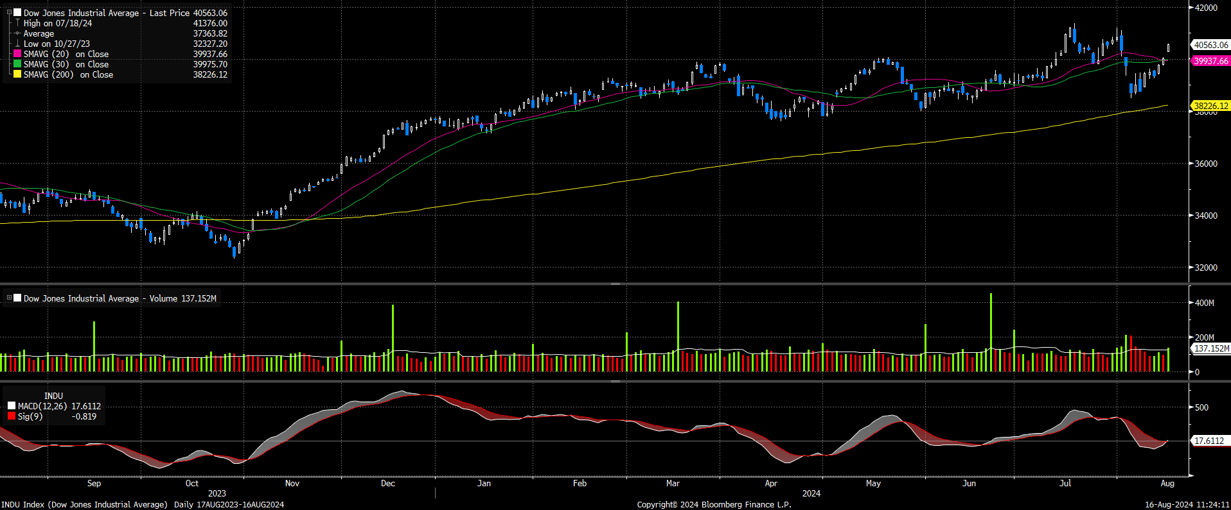
Task: Click the MACD legend value 17.6112
Action: pyautogui.click(x=86, y=406)
